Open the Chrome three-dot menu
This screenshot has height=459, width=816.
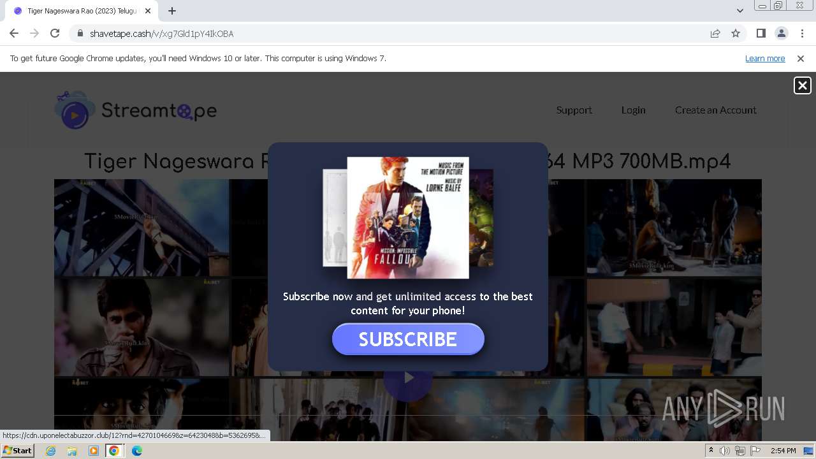point(801,33)
